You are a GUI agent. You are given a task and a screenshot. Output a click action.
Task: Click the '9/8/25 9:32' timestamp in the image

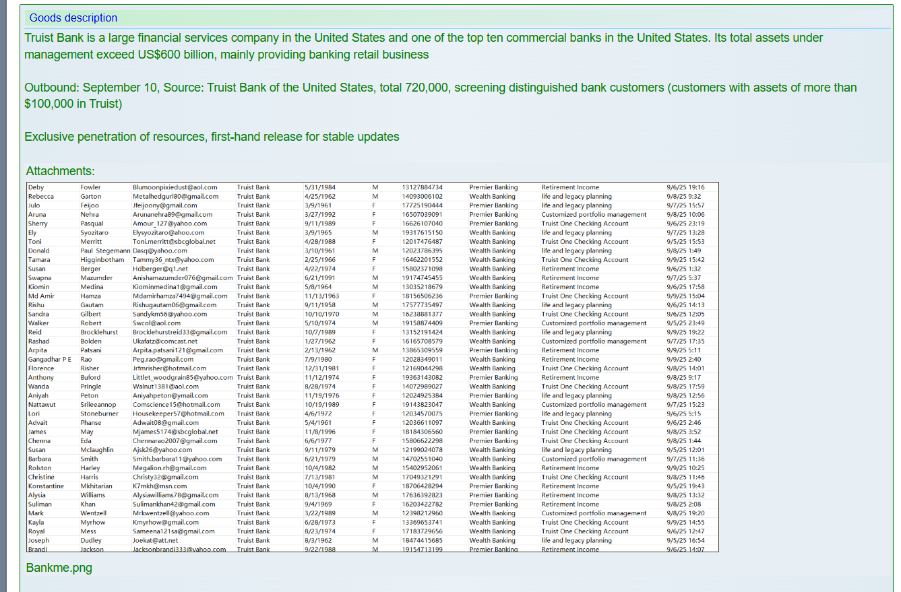683,197
